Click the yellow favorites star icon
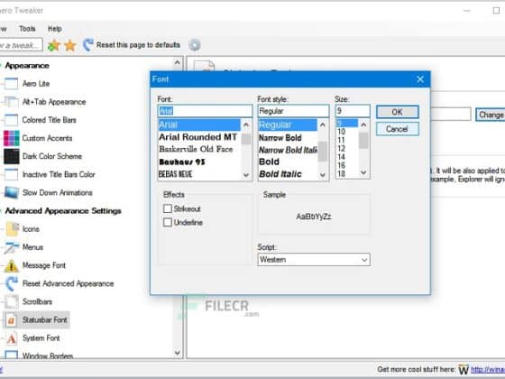The height and width of the screenshot is (379, 505). point(70,45)
